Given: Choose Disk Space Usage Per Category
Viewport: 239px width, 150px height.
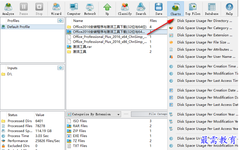Looking at the screenshot, I should click(203, 28).
